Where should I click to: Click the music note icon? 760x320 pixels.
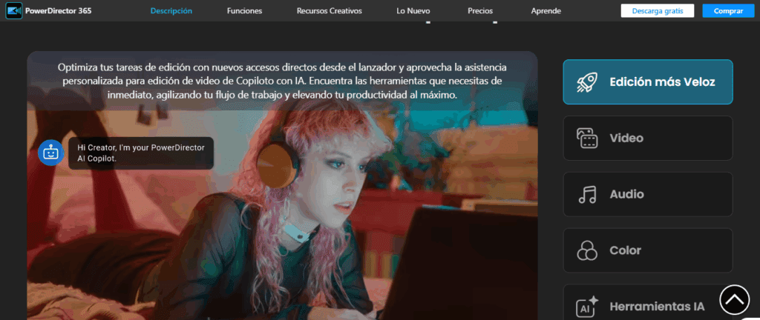(587, 194)
